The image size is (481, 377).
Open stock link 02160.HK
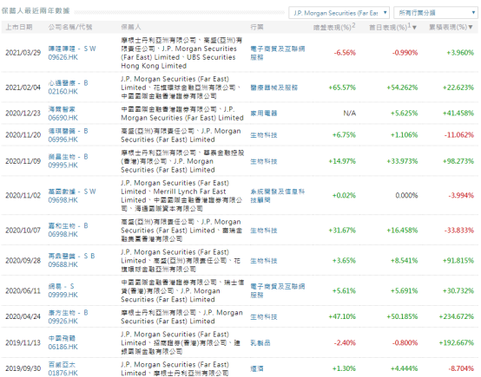pos(63,92)
